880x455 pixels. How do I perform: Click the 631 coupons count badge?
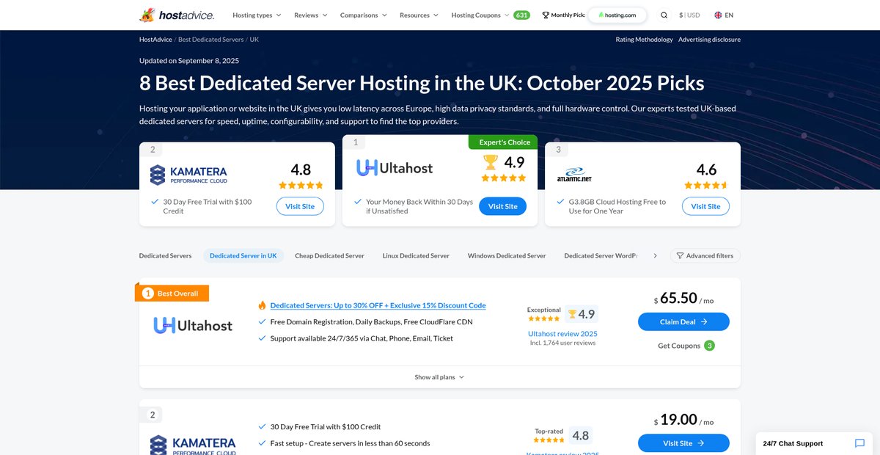[521, 15]
